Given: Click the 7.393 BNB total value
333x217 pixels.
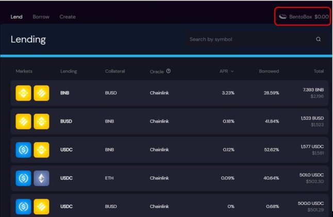Looking at the screenshot, I should coord(313,90).
